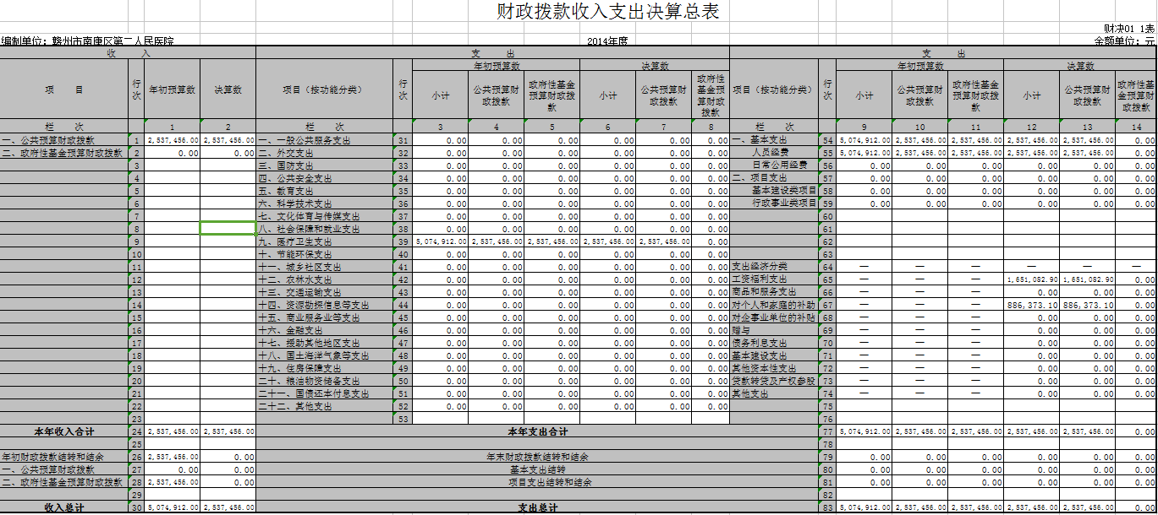Select the 十七、援助其他地区支出 cell
The image size is (1158, 515).
tap(325, 344)
